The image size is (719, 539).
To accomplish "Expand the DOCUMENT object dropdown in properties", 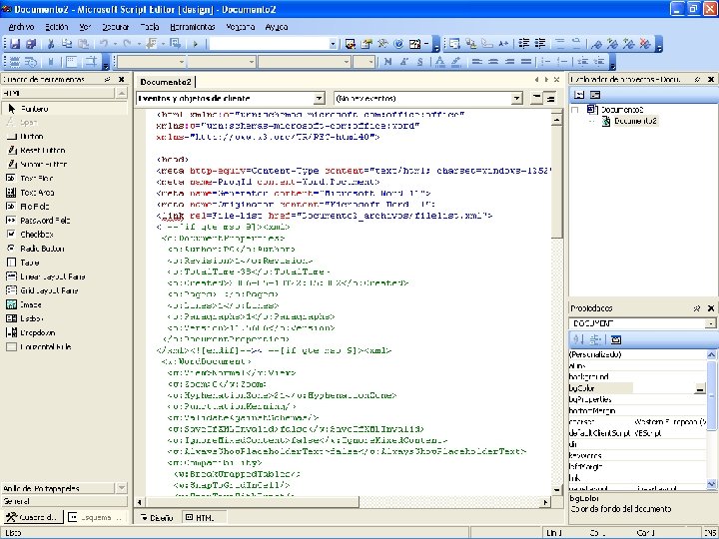I will pyautogui.click(x=710, y=323).
